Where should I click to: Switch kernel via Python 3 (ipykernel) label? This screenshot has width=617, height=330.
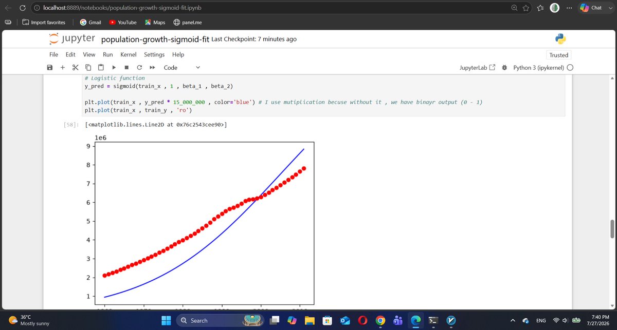point(538,68)
